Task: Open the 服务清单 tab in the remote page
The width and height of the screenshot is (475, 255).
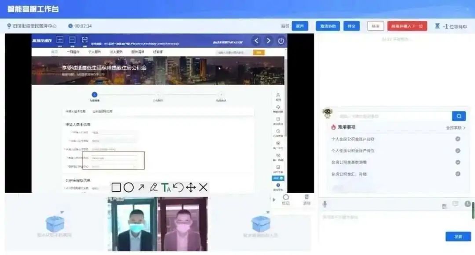Action: (x=138, y=52)
